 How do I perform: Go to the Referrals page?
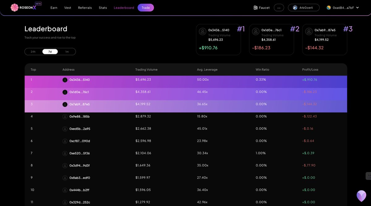[85, 7]
